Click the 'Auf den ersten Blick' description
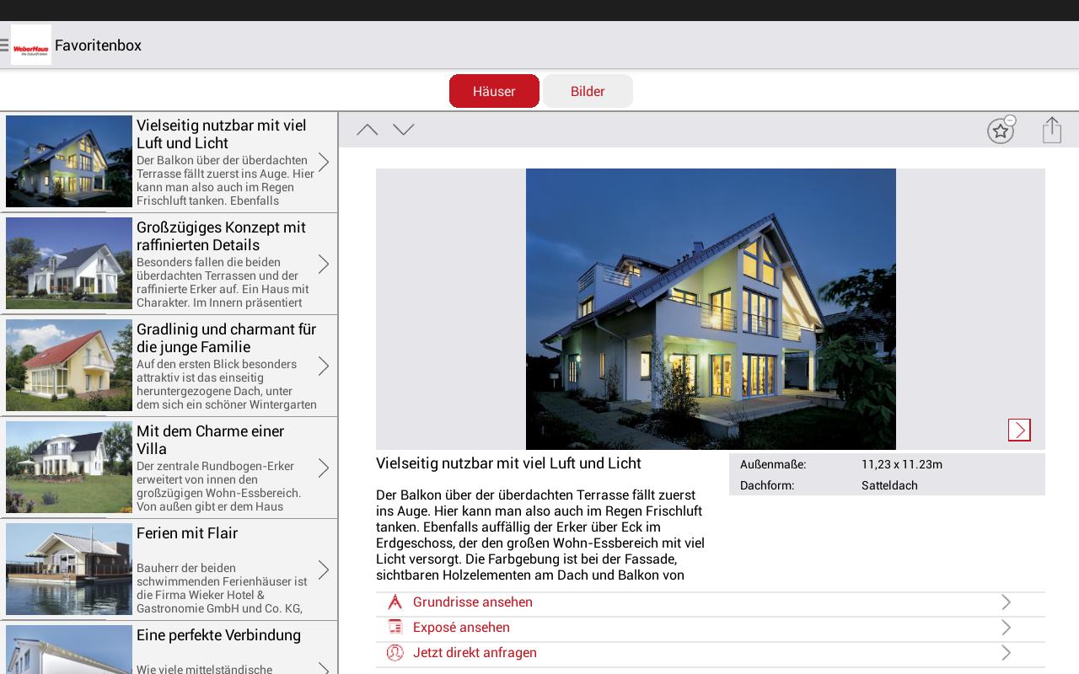 227,384
